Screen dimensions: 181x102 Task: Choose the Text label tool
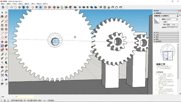point(6,58)
